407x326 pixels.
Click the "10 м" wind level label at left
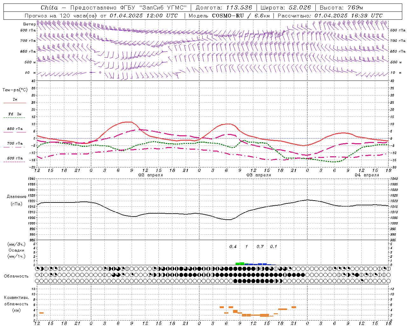31,73
